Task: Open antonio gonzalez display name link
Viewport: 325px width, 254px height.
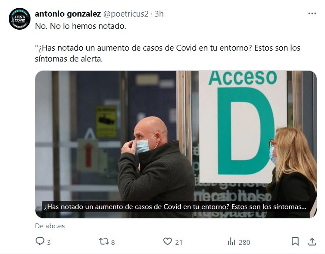Action: point(68,14)
